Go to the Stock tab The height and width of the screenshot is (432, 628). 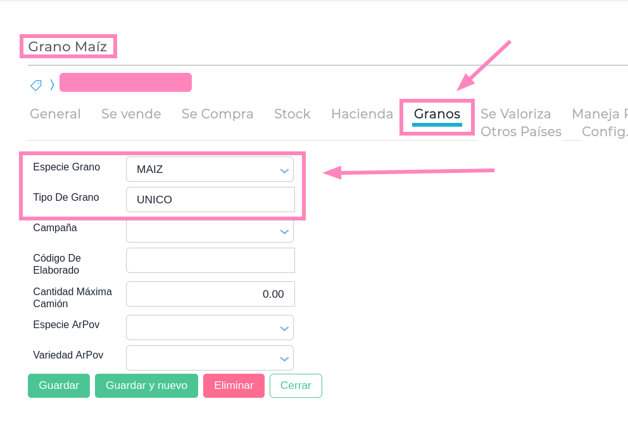[292, 114]
